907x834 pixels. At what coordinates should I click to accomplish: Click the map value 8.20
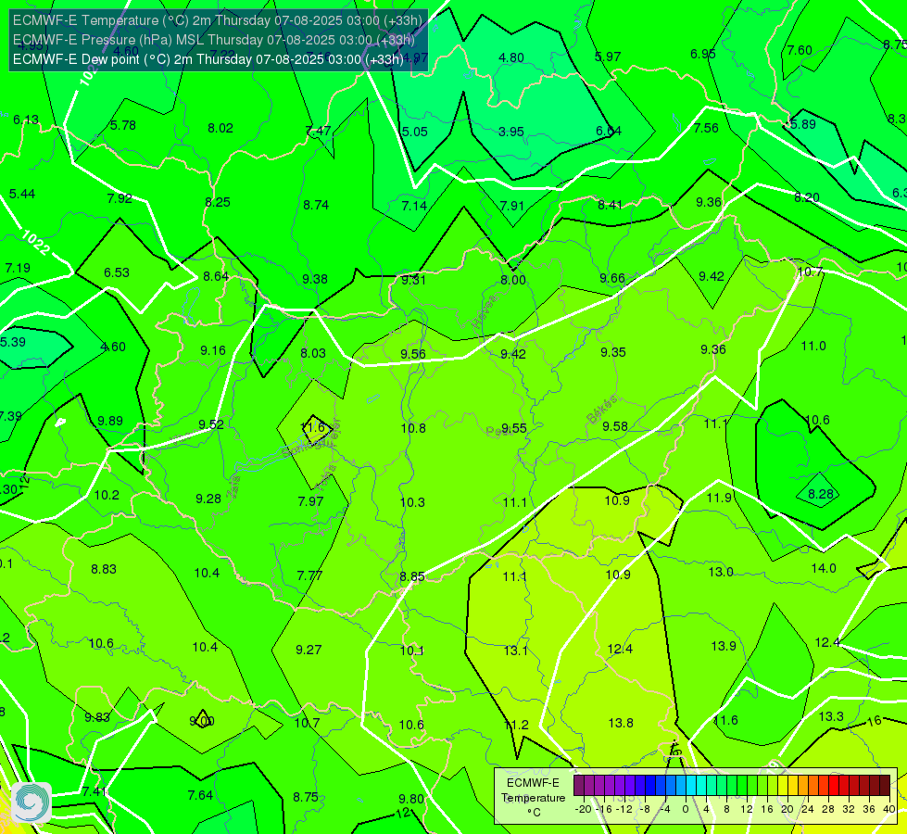(806, 198)
